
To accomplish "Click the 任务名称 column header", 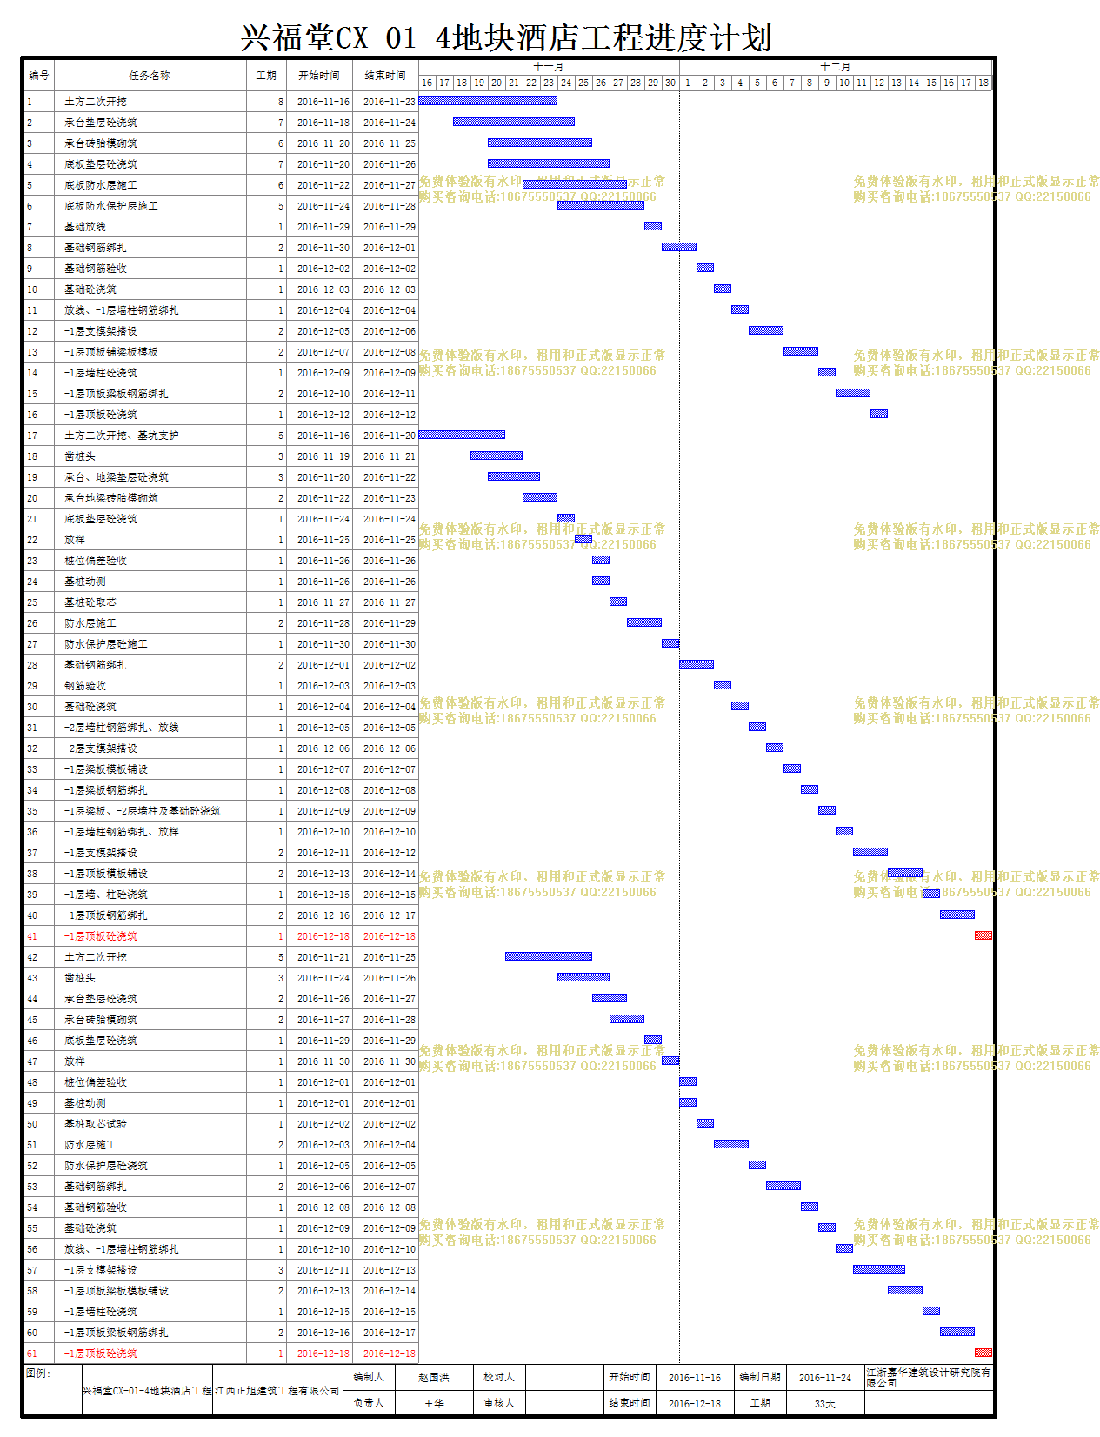I will (x=150, y=76).
